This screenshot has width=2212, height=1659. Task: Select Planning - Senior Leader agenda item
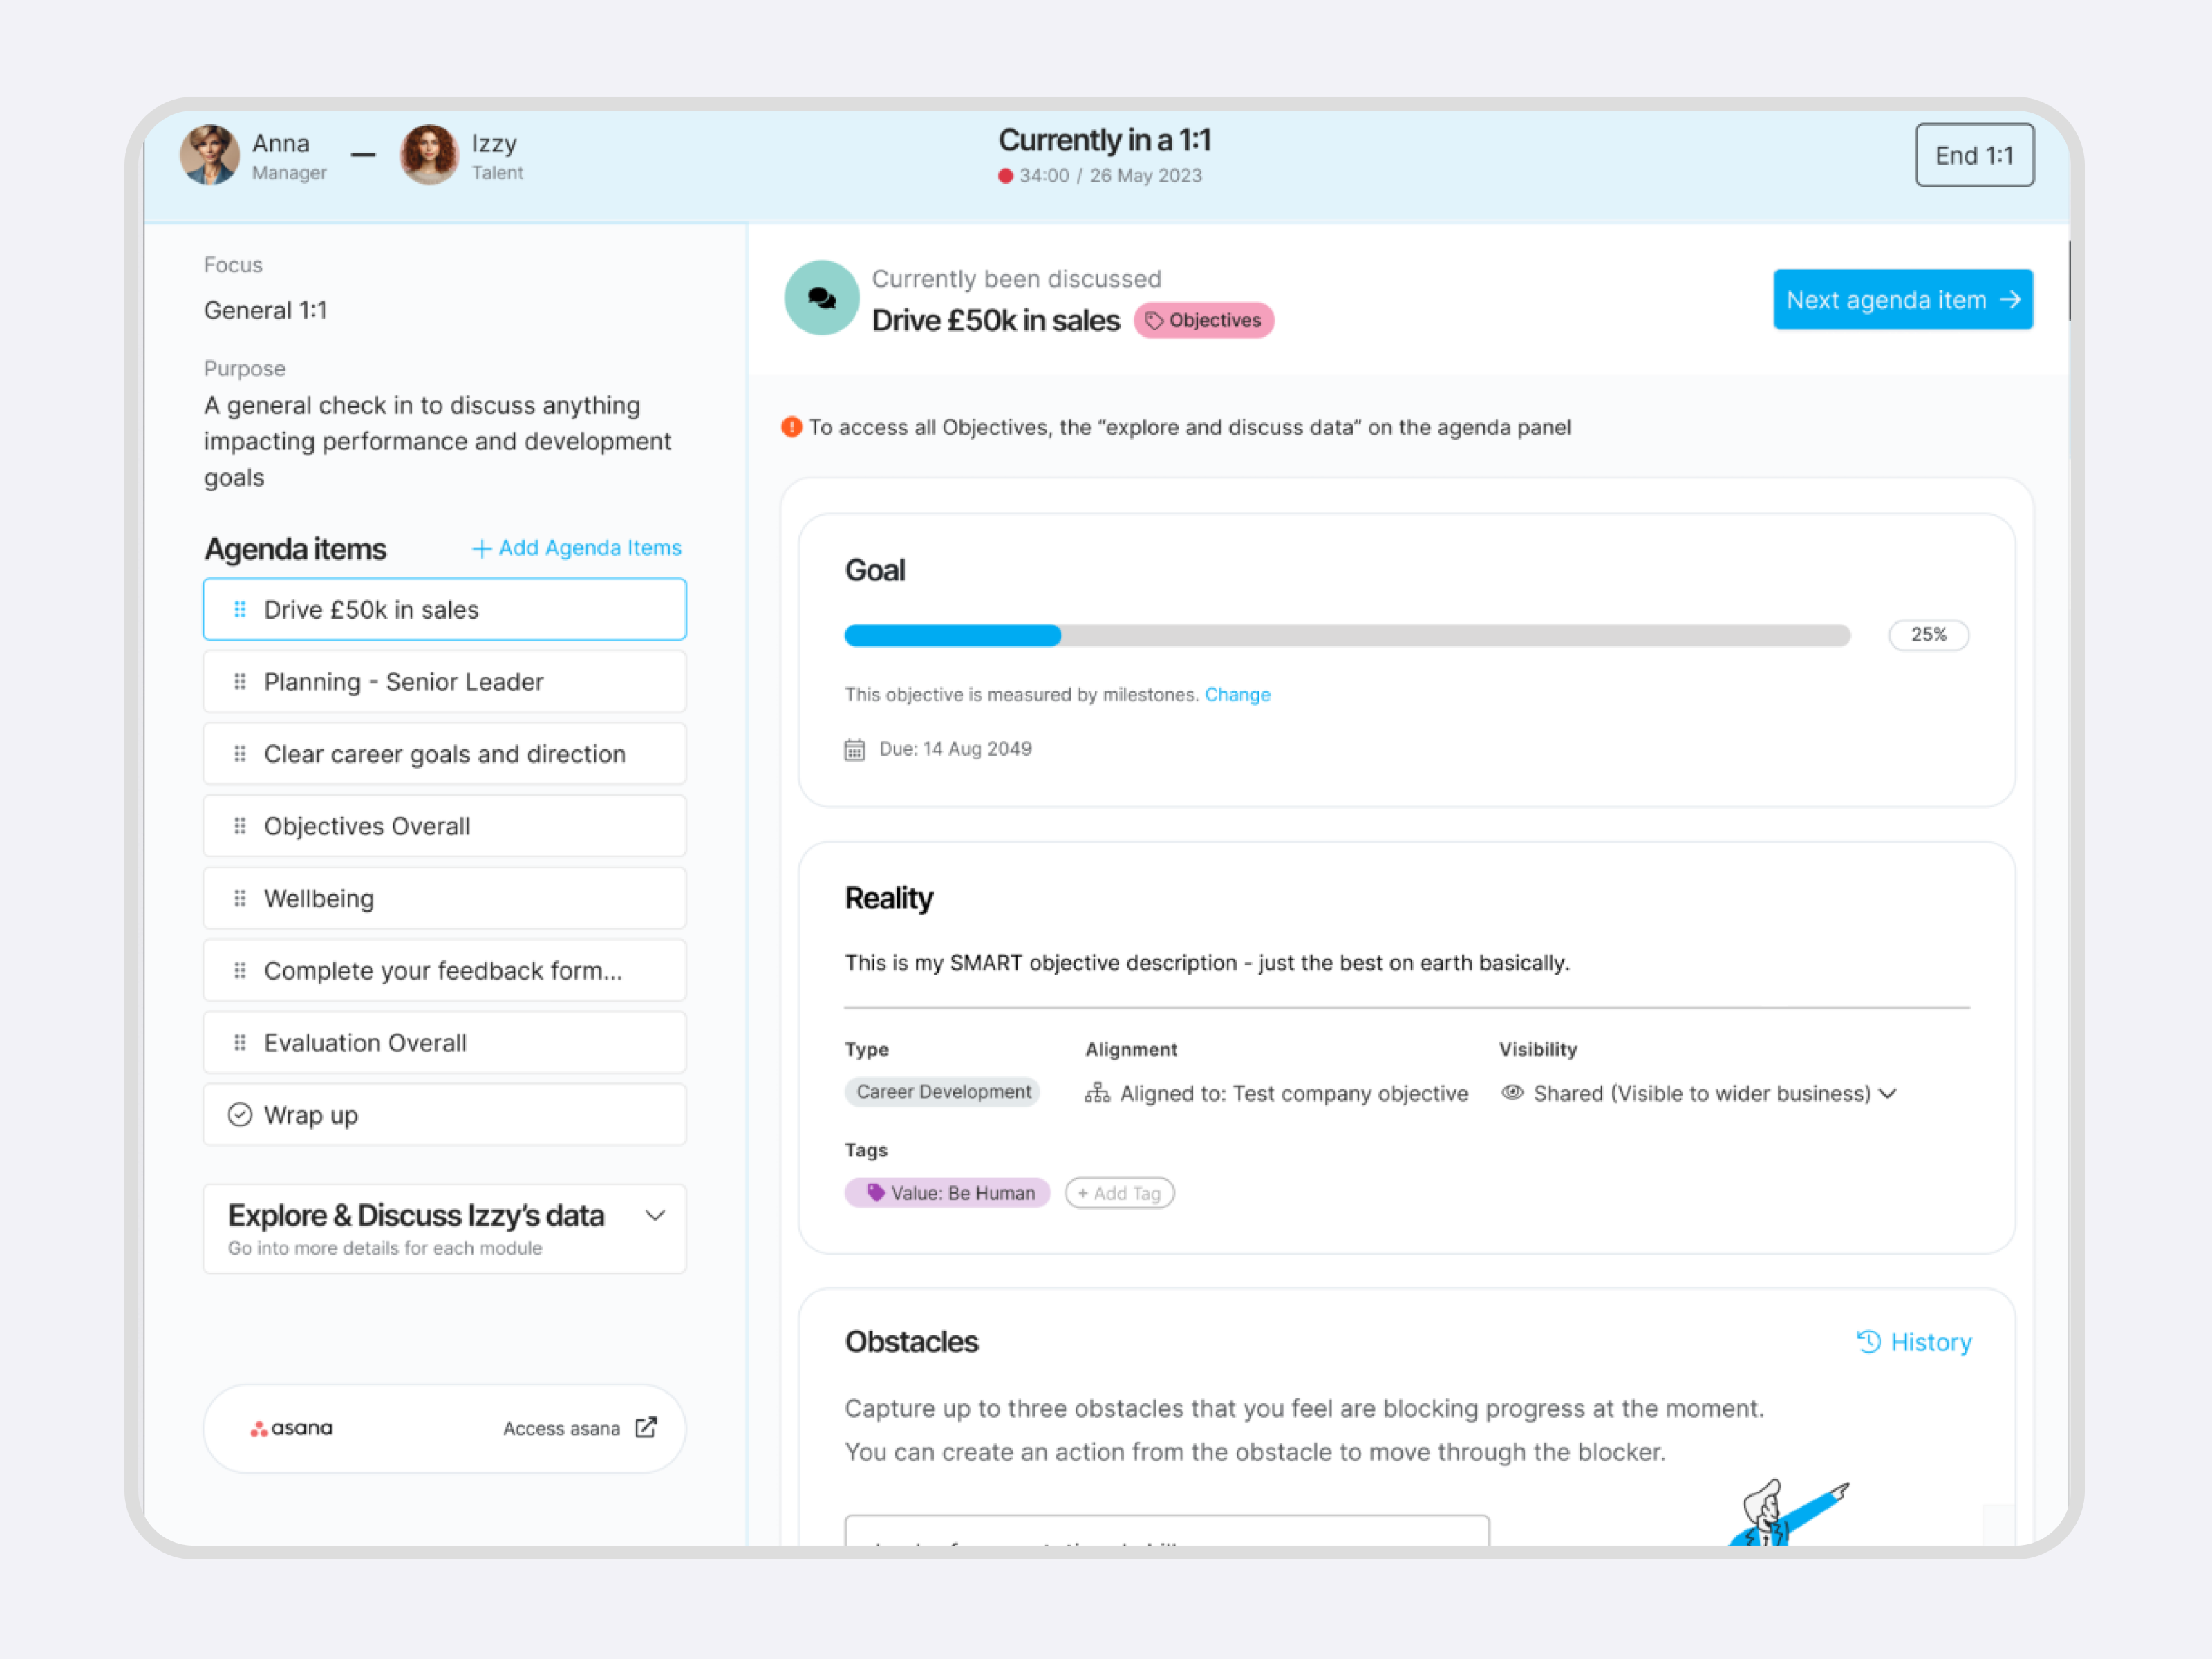pos(445,682)
